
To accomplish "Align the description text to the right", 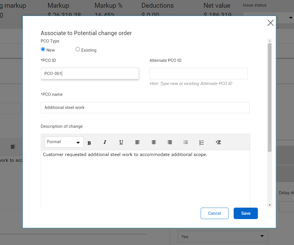I will pyautogui.click(x=170, y=142).
